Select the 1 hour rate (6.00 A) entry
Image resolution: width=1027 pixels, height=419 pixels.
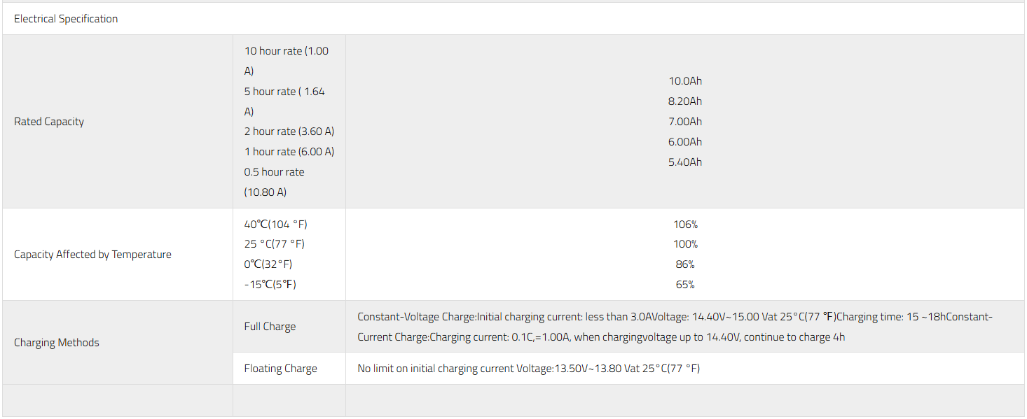(x=289, y=152)
